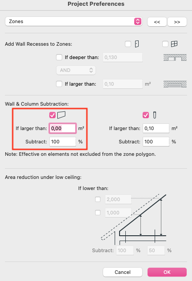Enable the window recesses checkbox
Screen dimensions: 192x281
pos(165,44)
